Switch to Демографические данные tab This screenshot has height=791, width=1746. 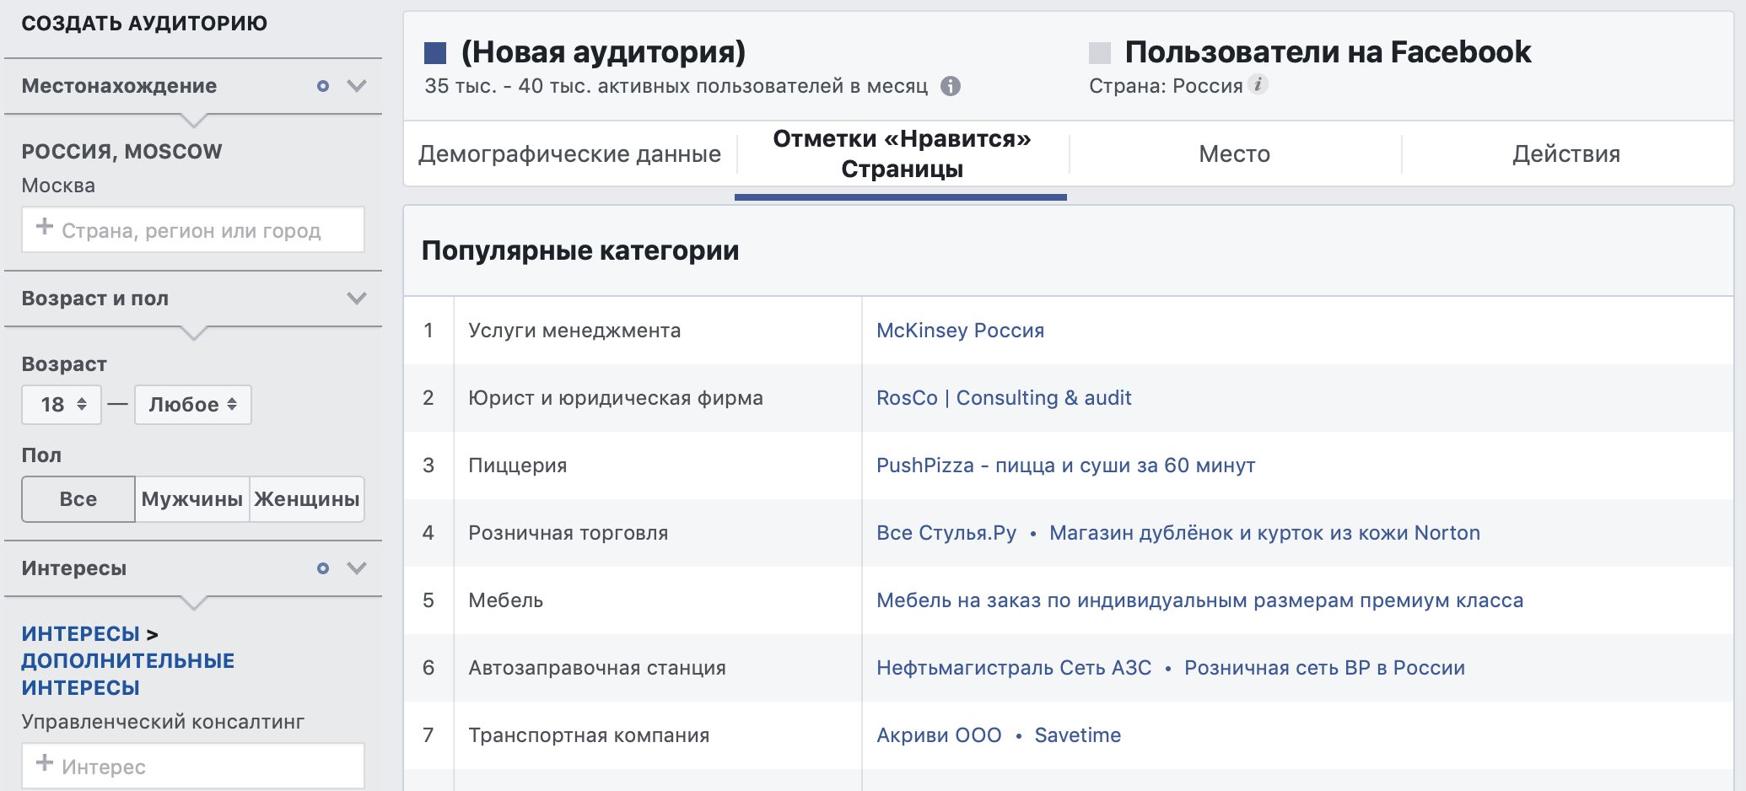570,154
